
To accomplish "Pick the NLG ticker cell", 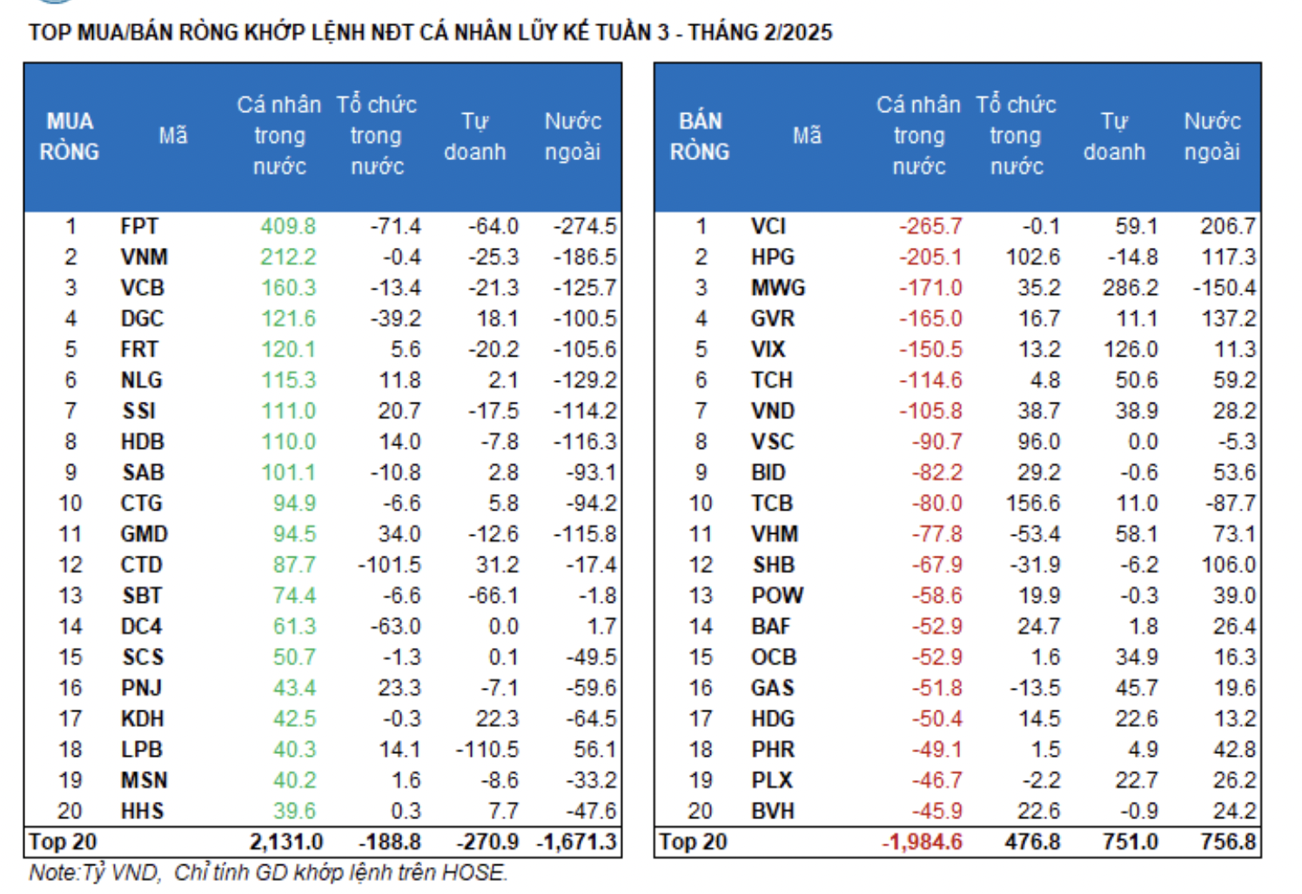I will coord(141,381).
